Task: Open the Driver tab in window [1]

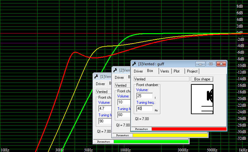Action: tap(100, 84)
